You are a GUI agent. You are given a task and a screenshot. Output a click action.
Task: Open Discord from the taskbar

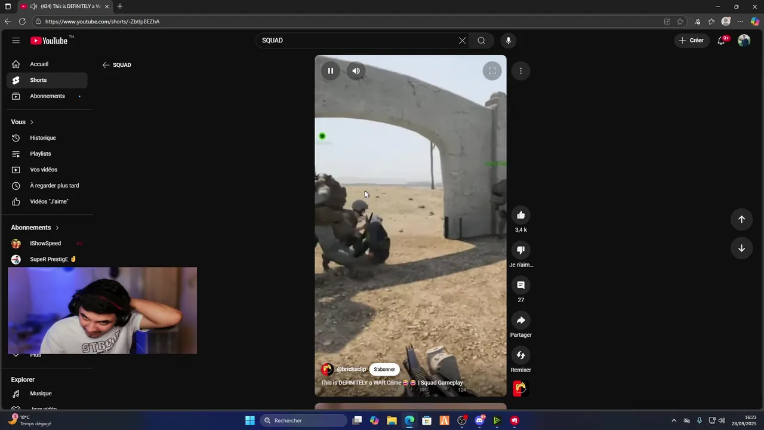click(479, 420)
